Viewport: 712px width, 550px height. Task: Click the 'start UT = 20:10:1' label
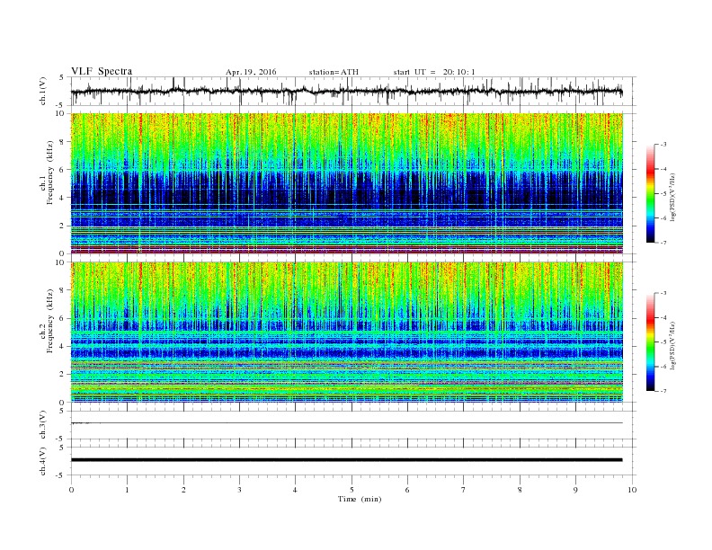(x=434, y=72)
